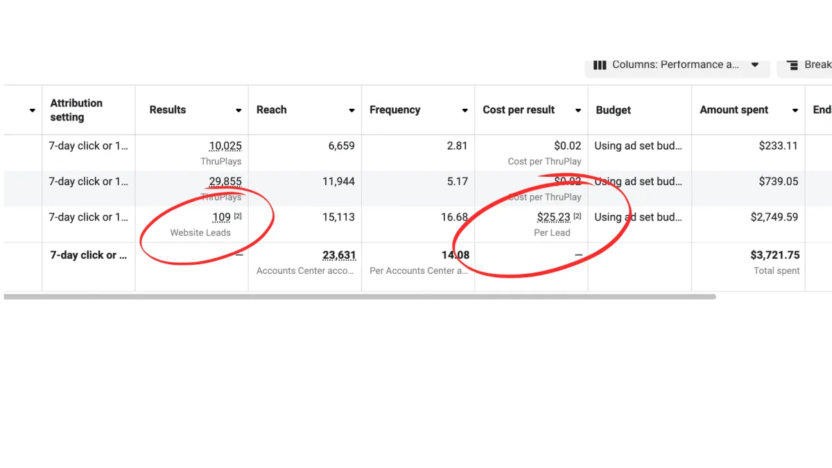
Task: Click the Attribution setting column header
Action: tap(76, 110)
